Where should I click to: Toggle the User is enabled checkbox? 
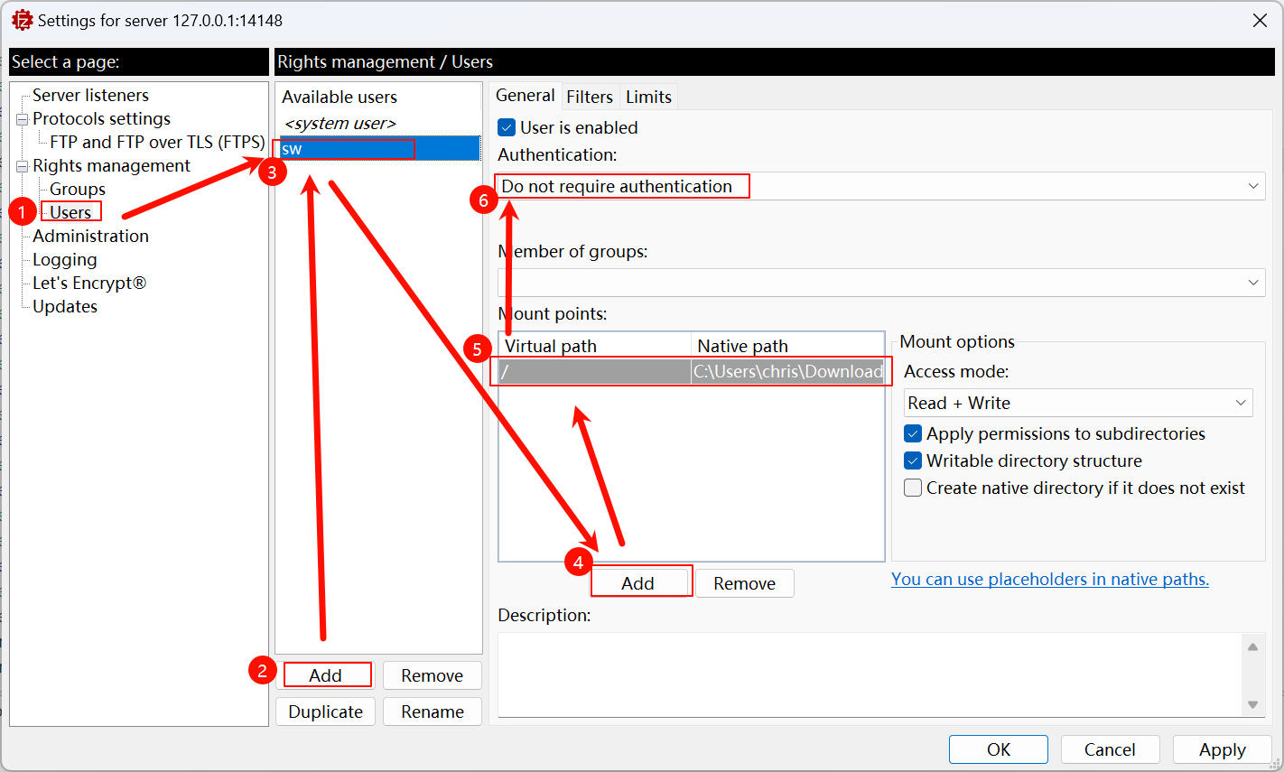[x=507, y=127]
